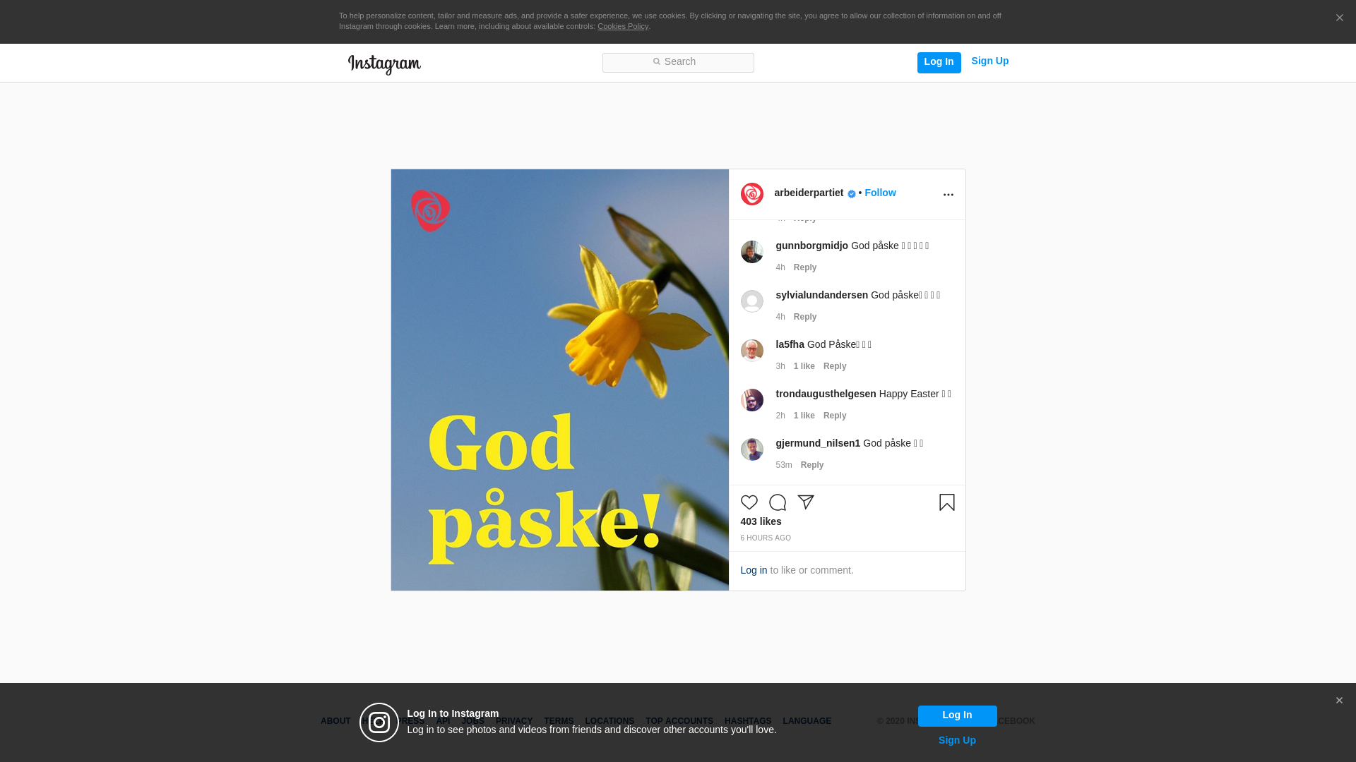
Task: Click the share paper plane icon
Action: click(806, 502)
